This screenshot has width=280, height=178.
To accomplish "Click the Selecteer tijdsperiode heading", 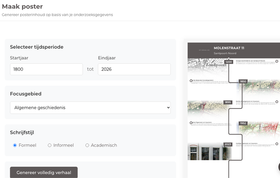I will pos(37,47).
